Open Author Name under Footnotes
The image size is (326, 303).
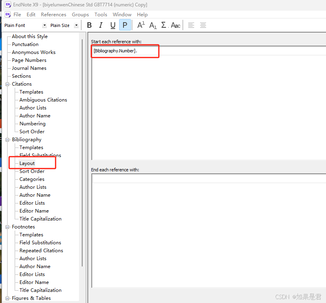coord(35,267)
